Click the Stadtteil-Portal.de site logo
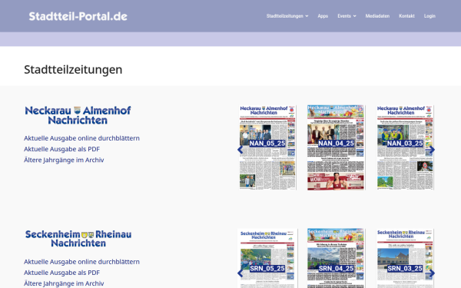This screenshot has height=288, width=461. pos(78,16)
